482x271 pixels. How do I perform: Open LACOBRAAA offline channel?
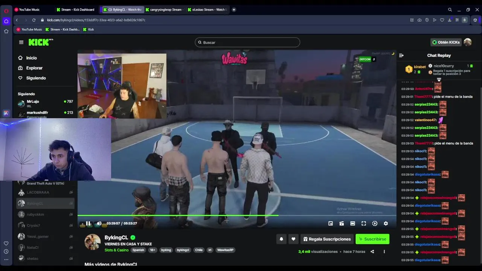(45, 192)
